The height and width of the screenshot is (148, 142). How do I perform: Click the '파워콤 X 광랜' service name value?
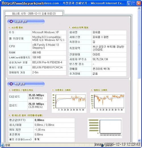[101, 37]
